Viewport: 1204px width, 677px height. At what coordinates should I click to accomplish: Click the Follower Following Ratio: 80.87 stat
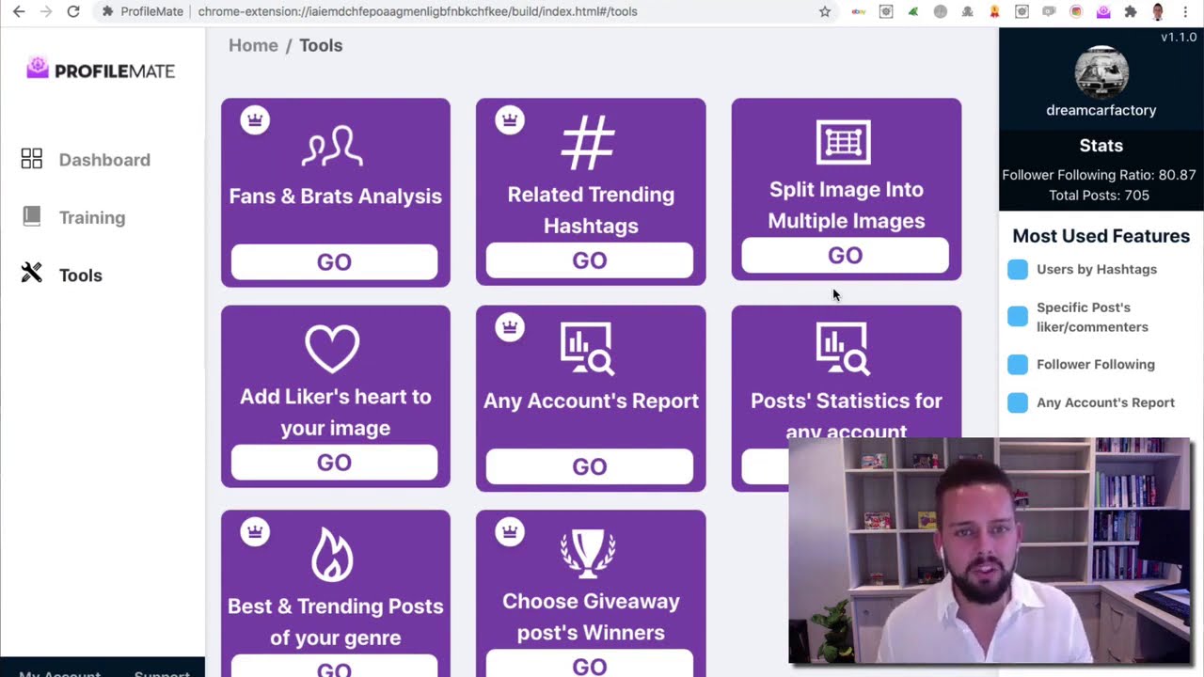coord(1099,175)
